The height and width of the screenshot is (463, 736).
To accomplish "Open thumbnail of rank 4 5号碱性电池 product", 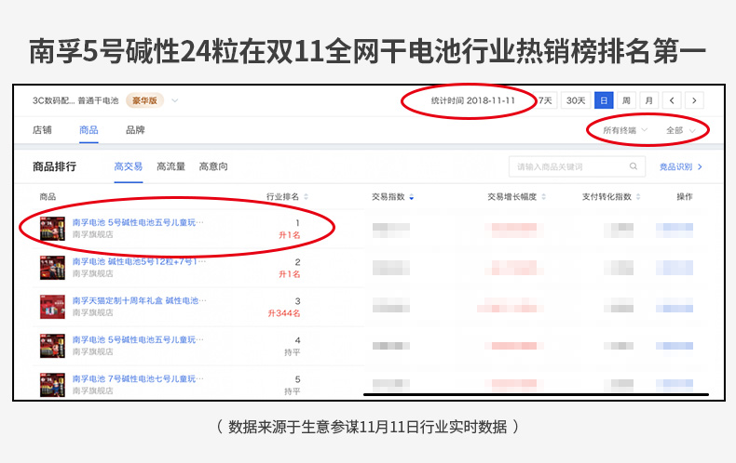I will click(52, 346).
